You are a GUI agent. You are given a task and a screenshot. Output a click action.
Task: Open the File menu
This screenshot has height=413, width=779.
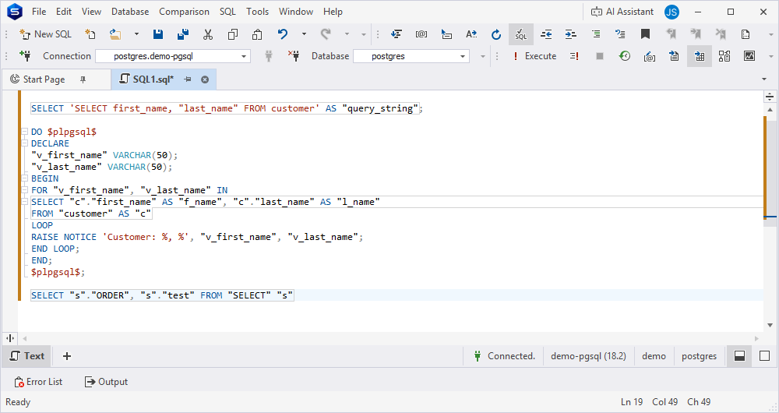(39, 12)
